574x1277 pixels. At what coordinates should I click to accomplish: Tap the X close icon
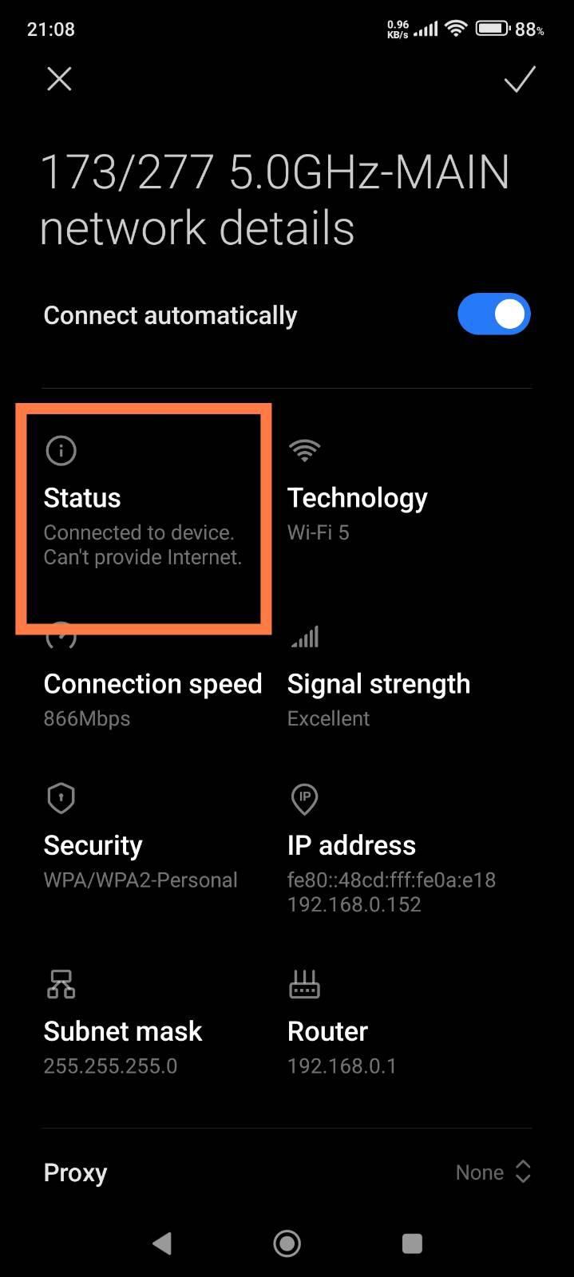coord(59,79)
